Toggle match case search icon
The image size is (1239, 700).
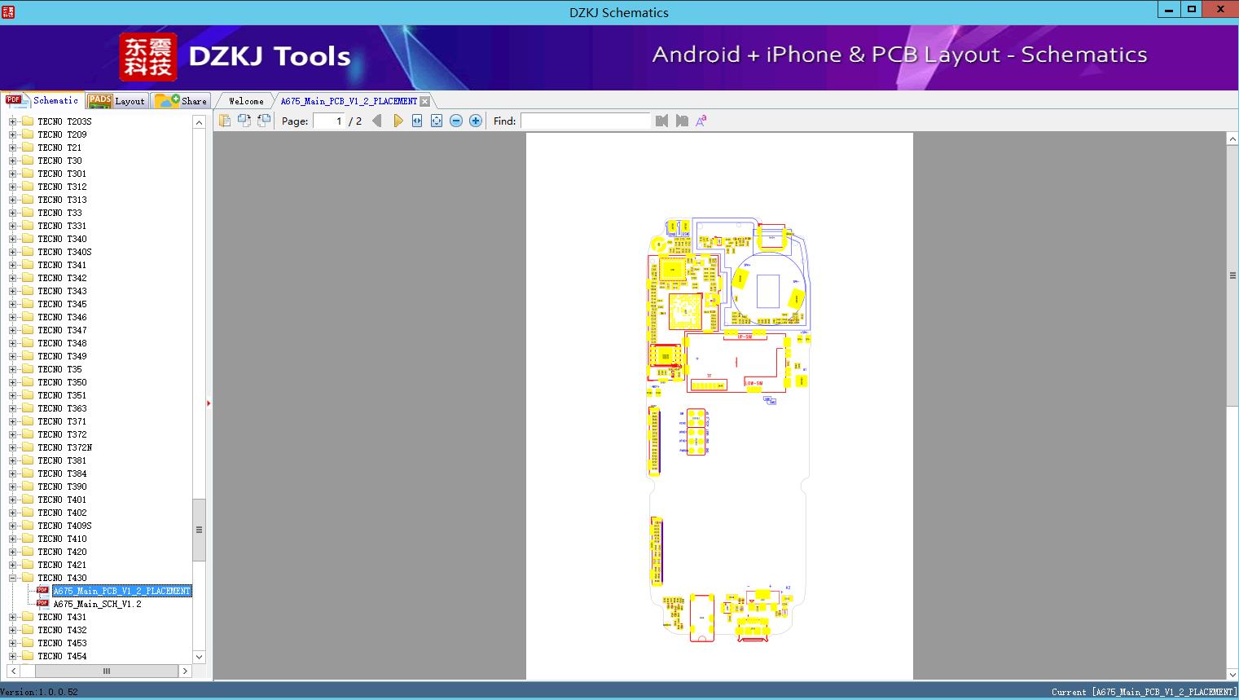click(x=701, y=121)
